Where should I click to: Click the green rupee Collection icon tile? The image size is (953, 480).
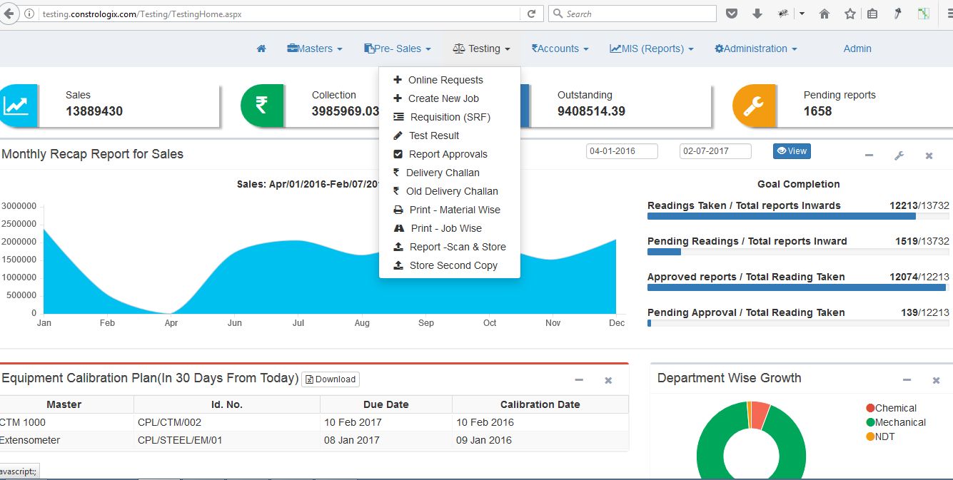[x=262, y=106]
